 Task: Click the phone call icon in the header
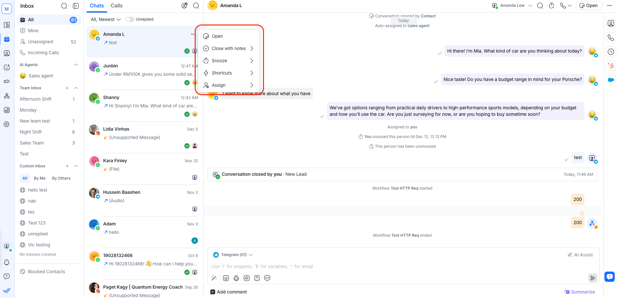[563, 5]
